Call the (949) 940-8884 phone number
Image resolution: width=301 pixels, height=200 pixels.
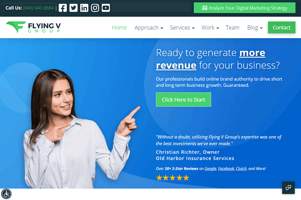[38, 8]
